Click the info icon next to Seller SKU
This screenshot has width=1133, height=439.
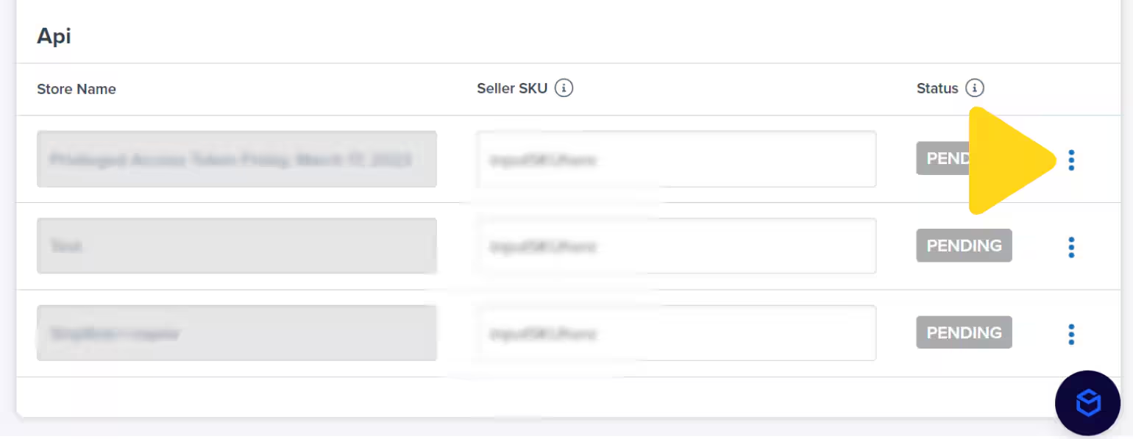[x=564, y=88]
